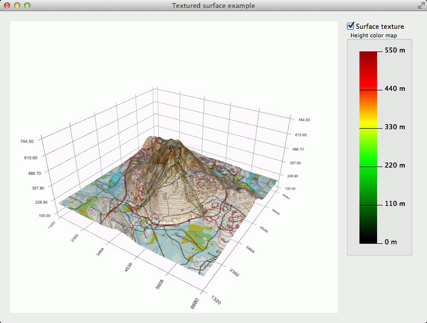Click the 440 m mark on legend
Screen dimensions: 427x323
pyautogui.click(x=394, y=88)
